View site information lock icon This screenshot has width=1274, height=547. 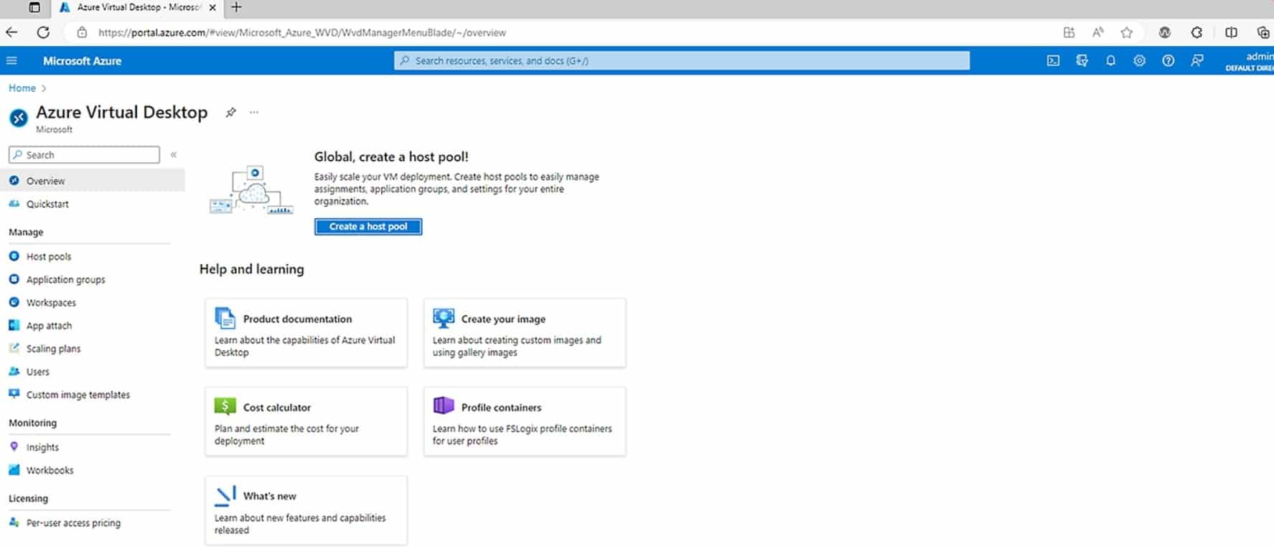coord(82,32)
